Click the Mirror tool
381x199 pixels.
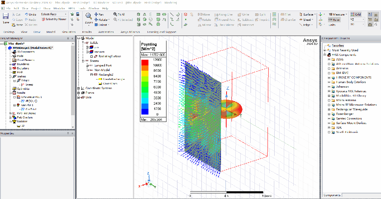204,25
